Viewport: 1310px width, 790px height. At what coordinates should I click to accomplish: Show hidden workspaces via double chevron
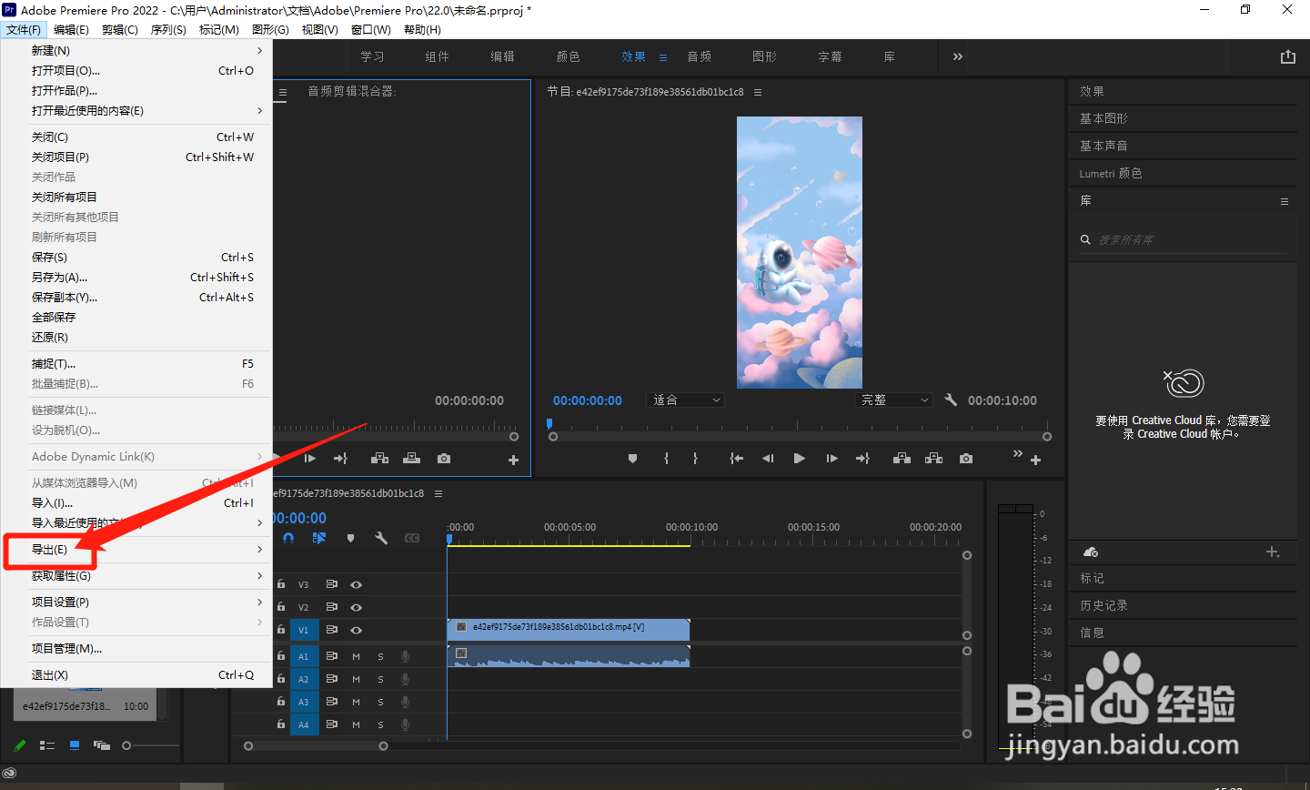coord(958,56)
